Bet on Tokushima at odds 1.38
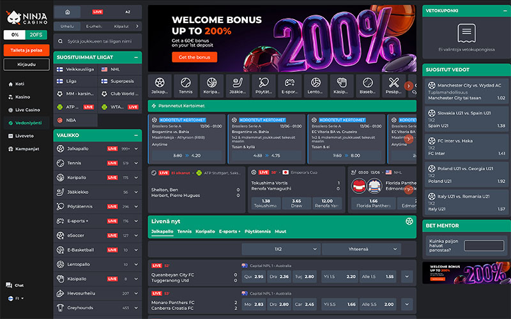The height and width of the screenshot is (319, 511). pos(266,203)
